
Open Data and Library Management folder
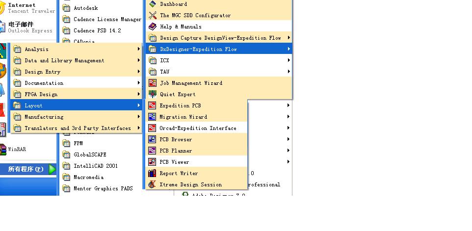coord(76,60)
